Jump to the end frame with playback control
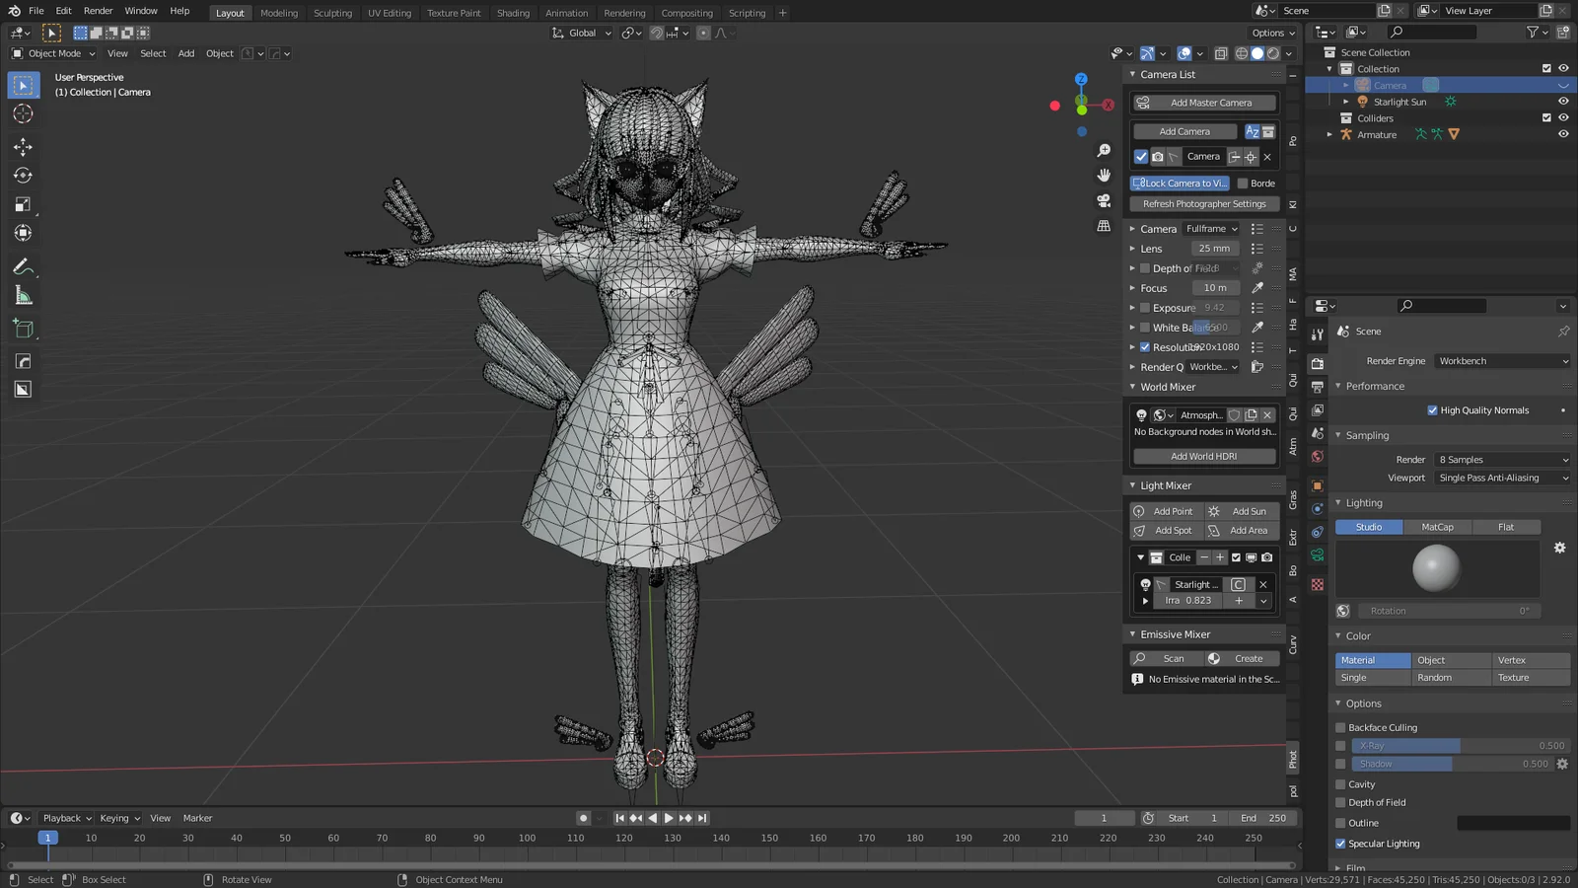1578x888 pixels. 701,817
